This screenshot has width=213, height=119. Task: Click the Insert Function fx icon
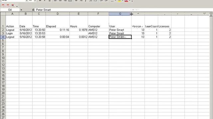click(x=33, y=10)
